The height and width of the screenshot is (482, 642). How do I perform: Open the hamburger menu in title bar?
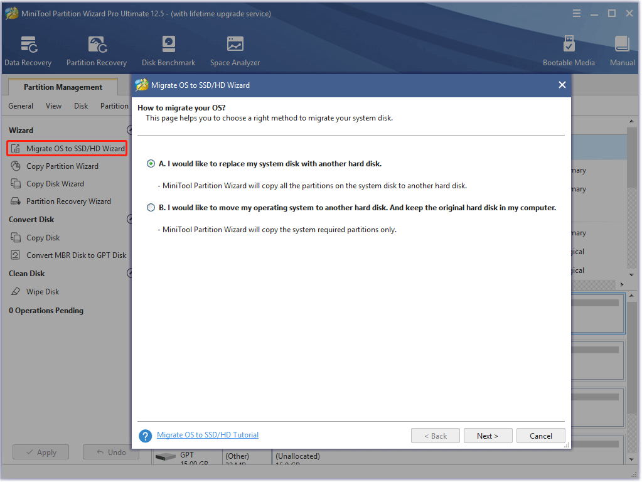coord(577,14)
